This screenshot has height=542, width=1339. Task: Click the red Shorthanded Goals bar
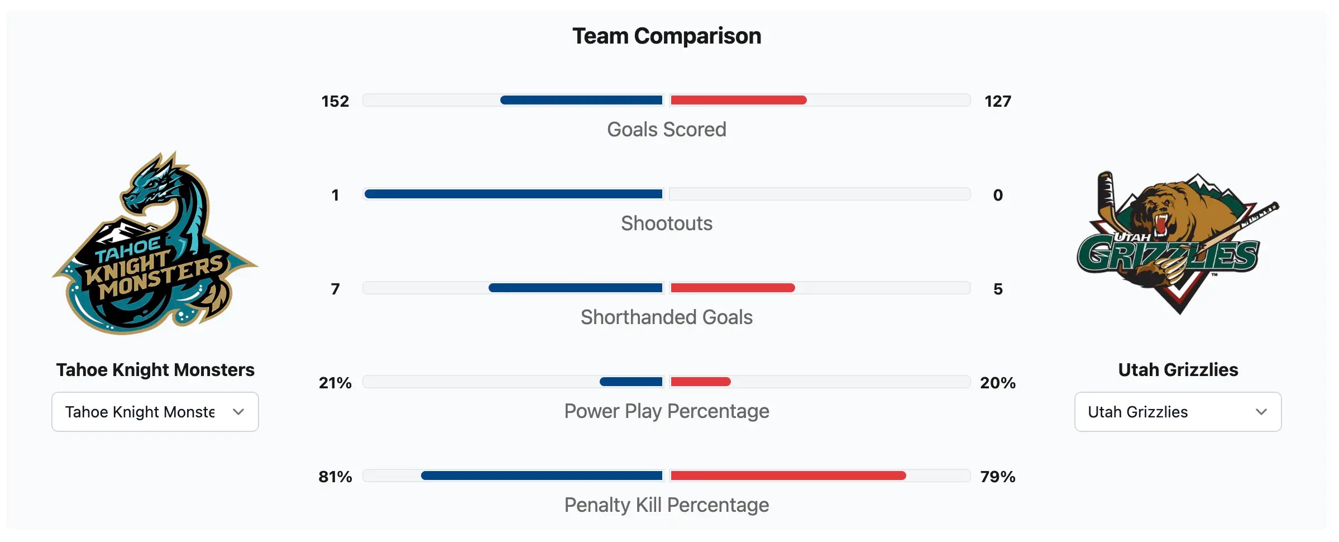[733, 288]
